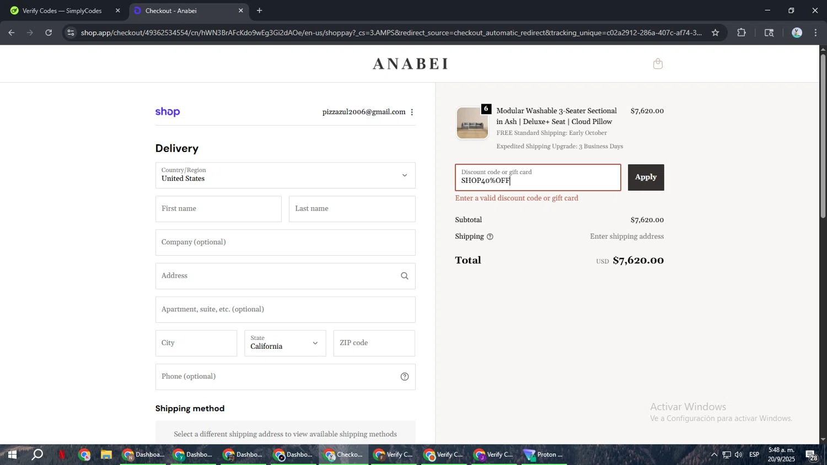The height and width of the screenshot is (465, 827).
Task: Go back to previous page
Action: click(11, 33)
